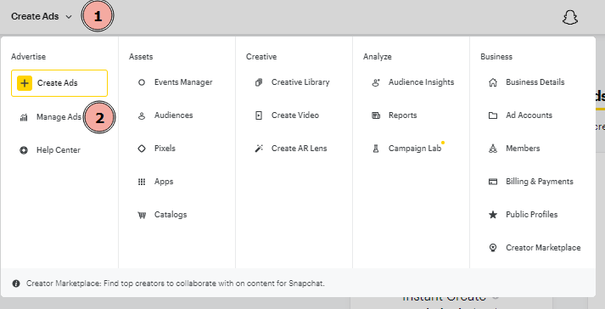Screen dimensions: 605x309
Task: Click the Advertise column heading
Action: pos(28,57)
